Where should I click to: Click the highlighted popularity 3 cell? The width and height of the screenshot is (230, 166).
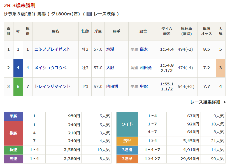click(x=220, y=68)
